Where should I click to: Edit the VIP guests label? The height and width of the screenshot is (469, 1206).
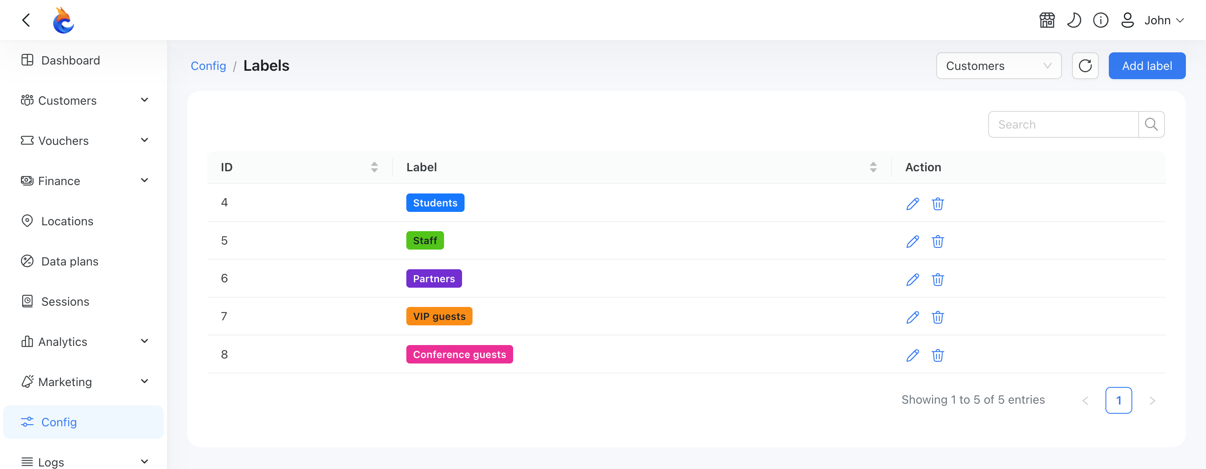[x=912, y=317]
